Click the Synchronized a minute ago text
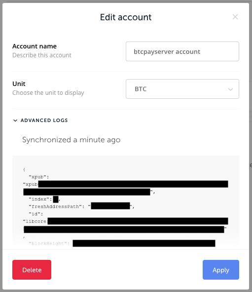The width and height of the screenshot is (252, 292). [72, 140]
